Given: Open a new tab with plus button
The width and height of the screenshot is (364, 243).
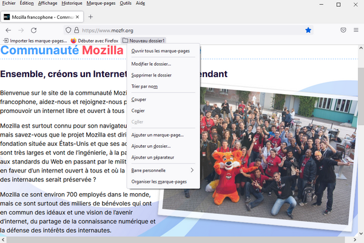Looking at the screenshot, I should point(91,17).
